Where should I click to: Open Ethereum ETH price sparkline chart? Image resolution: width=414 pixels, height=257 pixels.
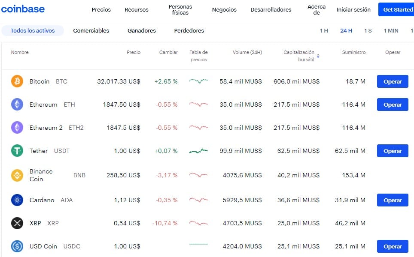coord(198,105)
